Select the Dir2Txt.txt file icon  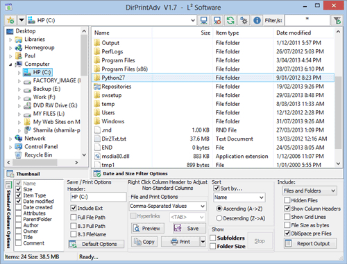[x=97, y=139]
